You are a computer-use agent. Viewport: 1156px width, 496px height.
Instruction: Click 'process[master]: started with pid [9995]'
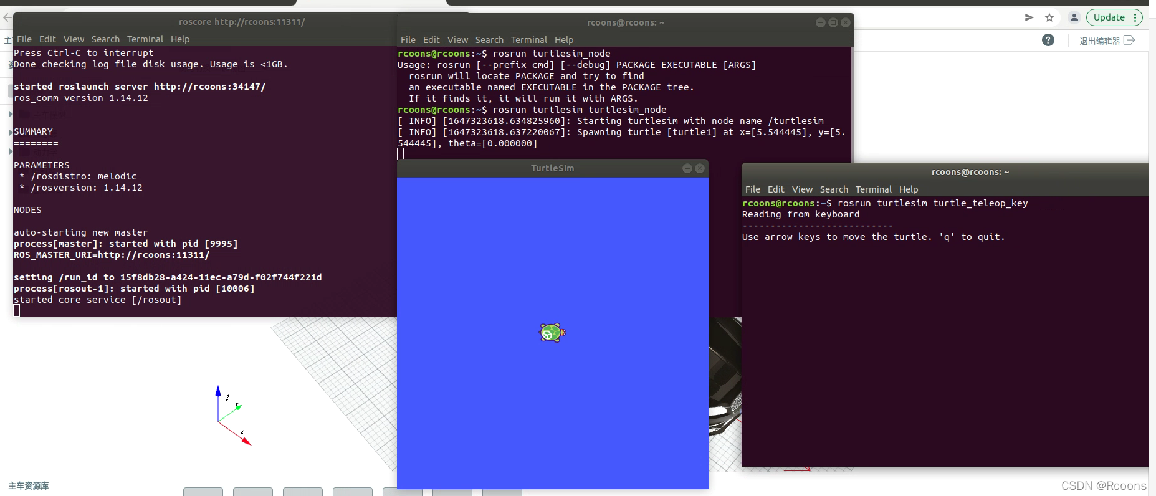coord(126,244)
